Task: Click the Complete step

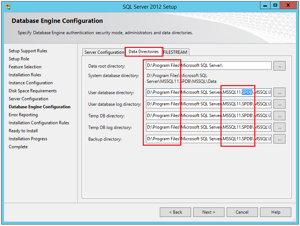Action: click(18, 147)
